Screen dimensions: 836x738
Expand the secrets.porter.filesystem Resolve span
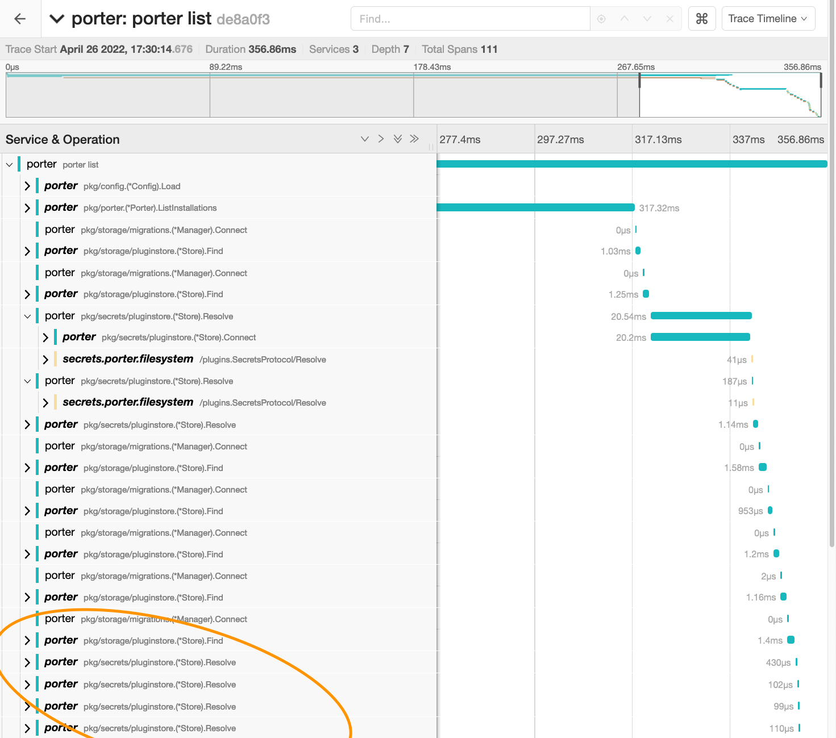coord(45,359)
